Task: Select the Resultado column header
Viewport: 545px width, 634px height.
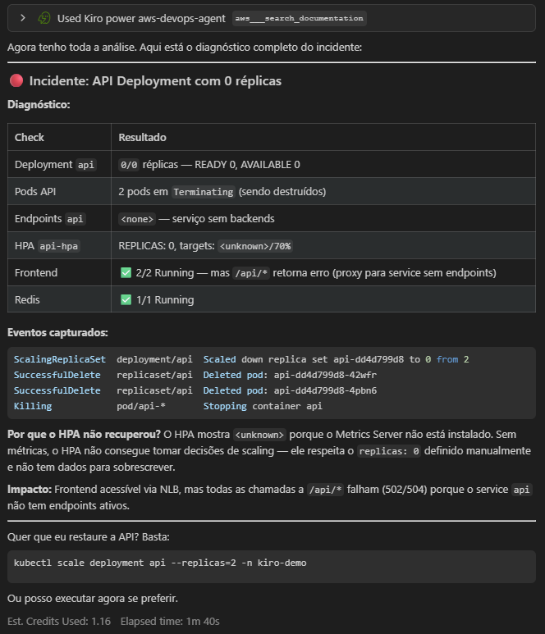Action: [142, 138]
